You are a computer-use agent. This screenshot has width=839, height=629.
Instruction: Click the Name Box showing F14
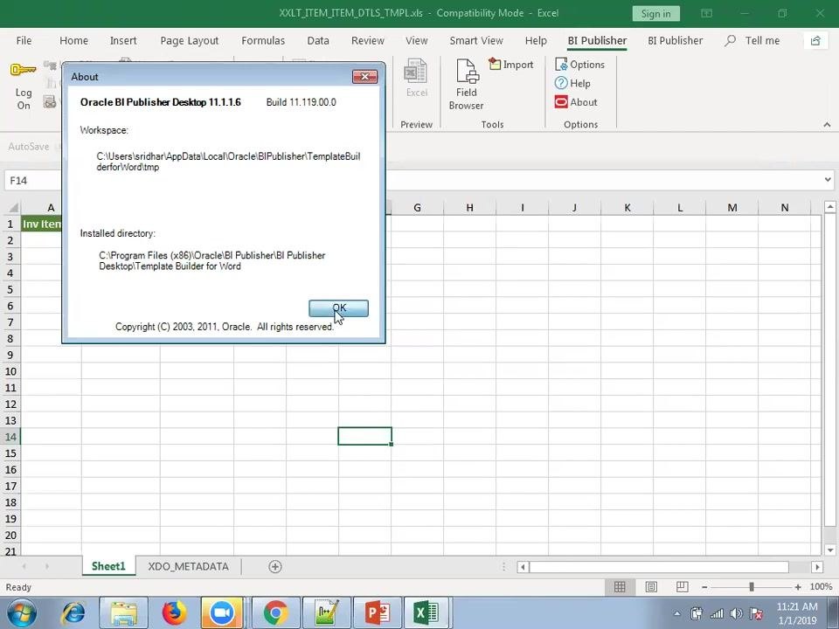[x=32, y=180]
